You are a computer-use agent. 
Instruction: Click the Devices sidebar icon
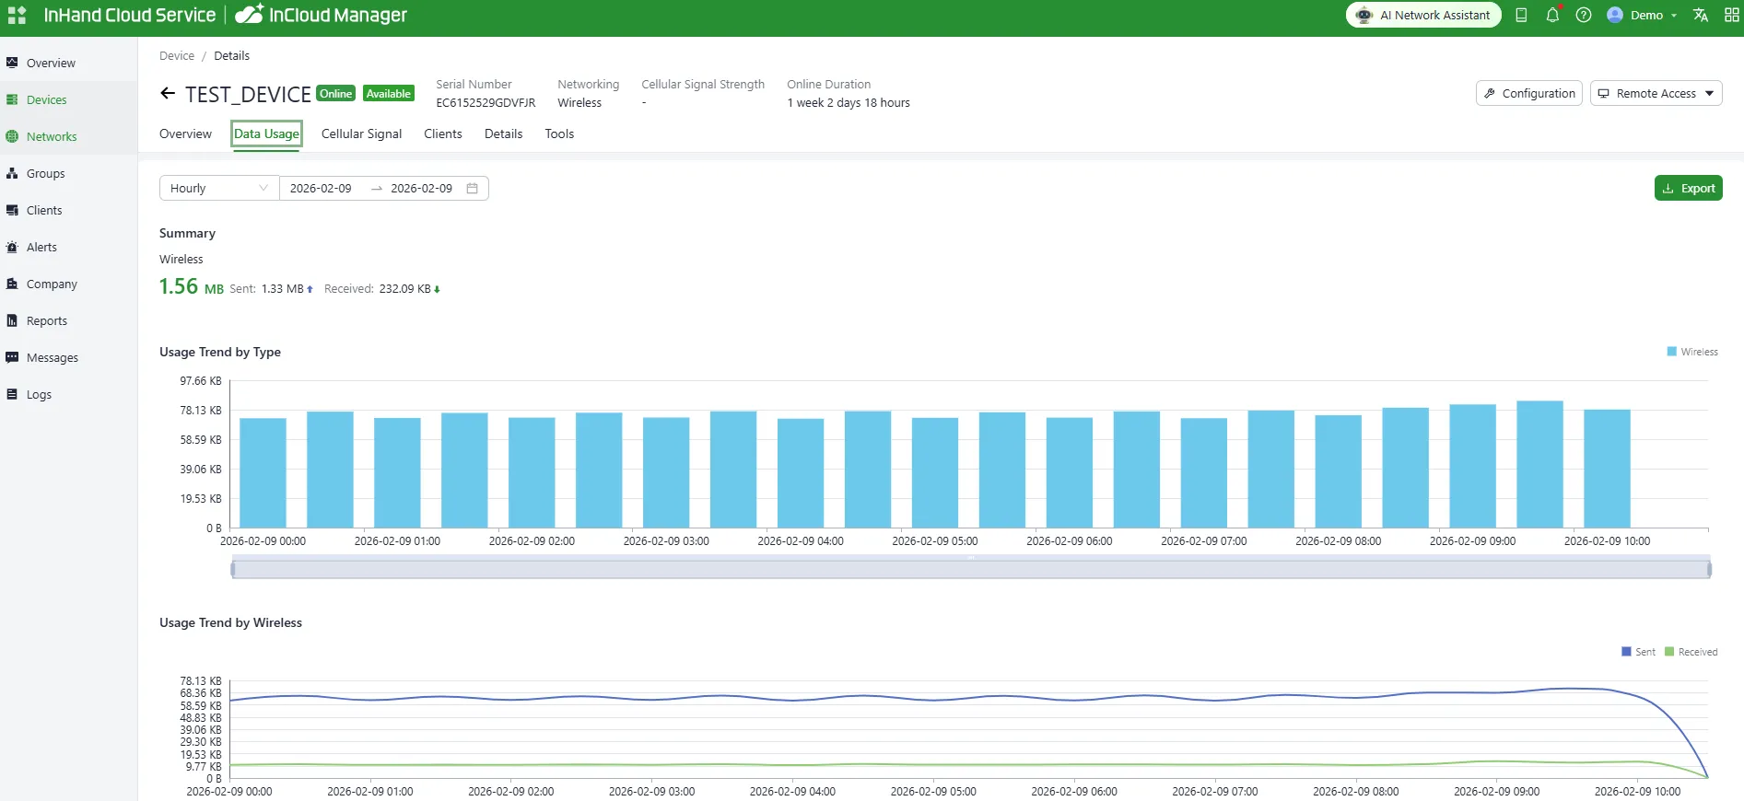[x=12, y=99]
